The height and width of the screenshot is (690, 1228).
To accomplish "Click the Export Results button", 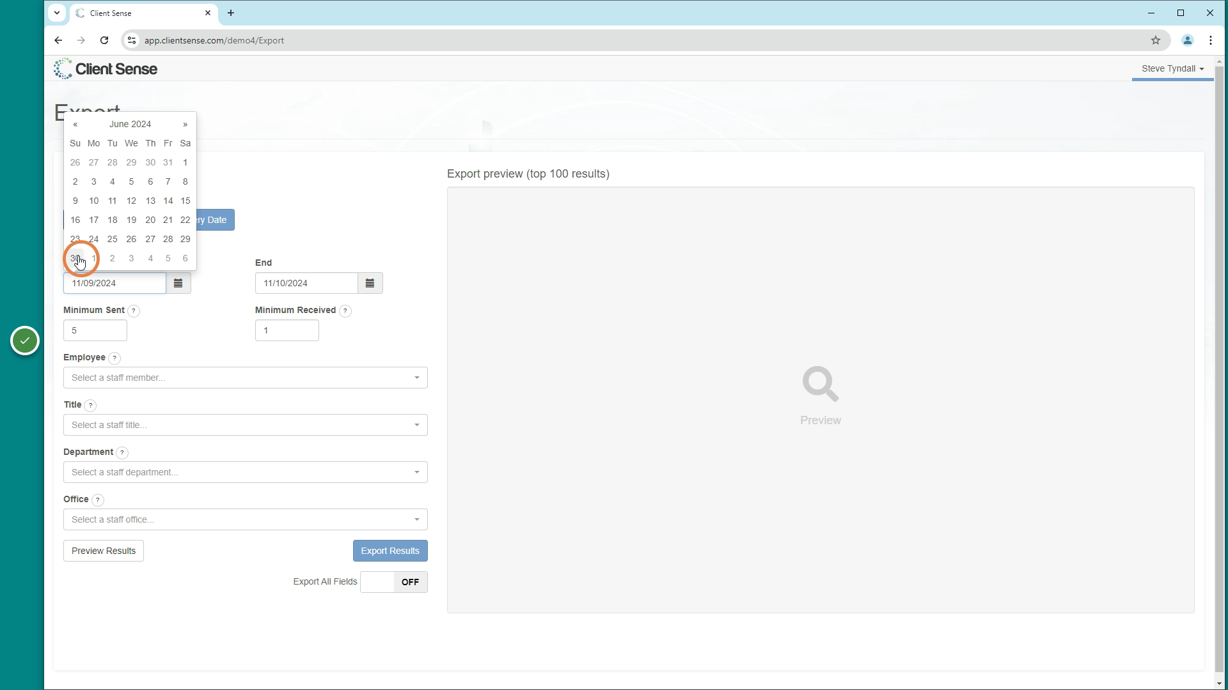I will [390, 551].
